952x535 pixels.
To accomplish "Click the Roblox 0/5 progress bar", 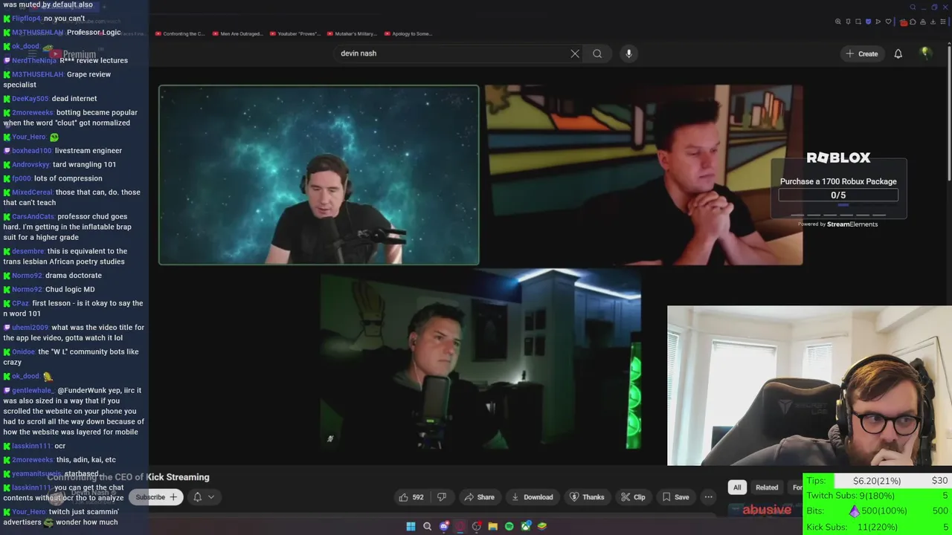I will (x=838, y=195).
